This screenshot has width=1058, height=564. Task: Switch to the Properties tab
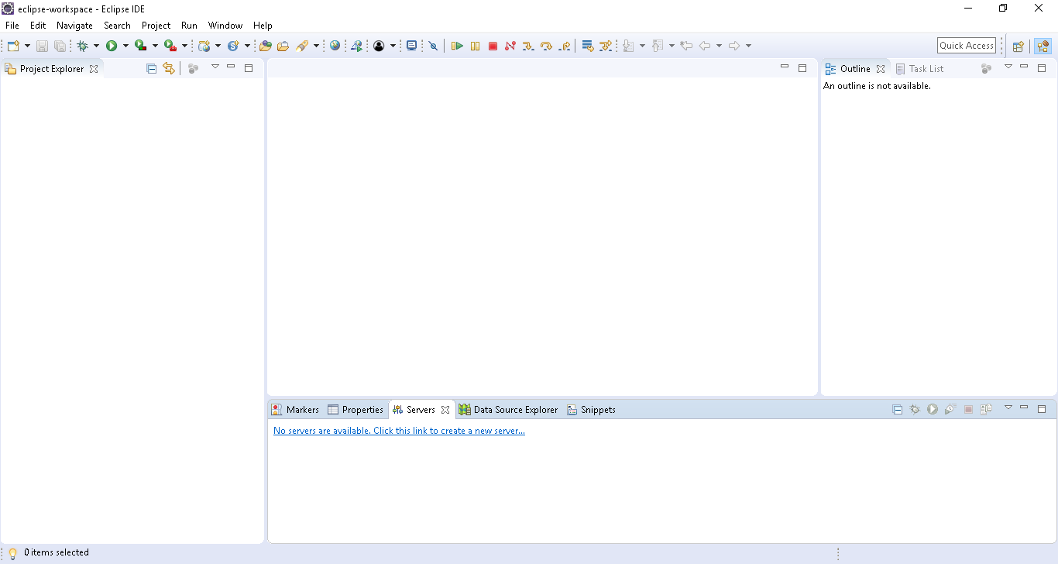coord(356,410)
